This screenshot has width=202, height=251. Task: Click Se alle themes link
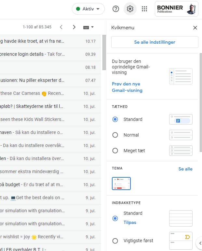[185, 169]
